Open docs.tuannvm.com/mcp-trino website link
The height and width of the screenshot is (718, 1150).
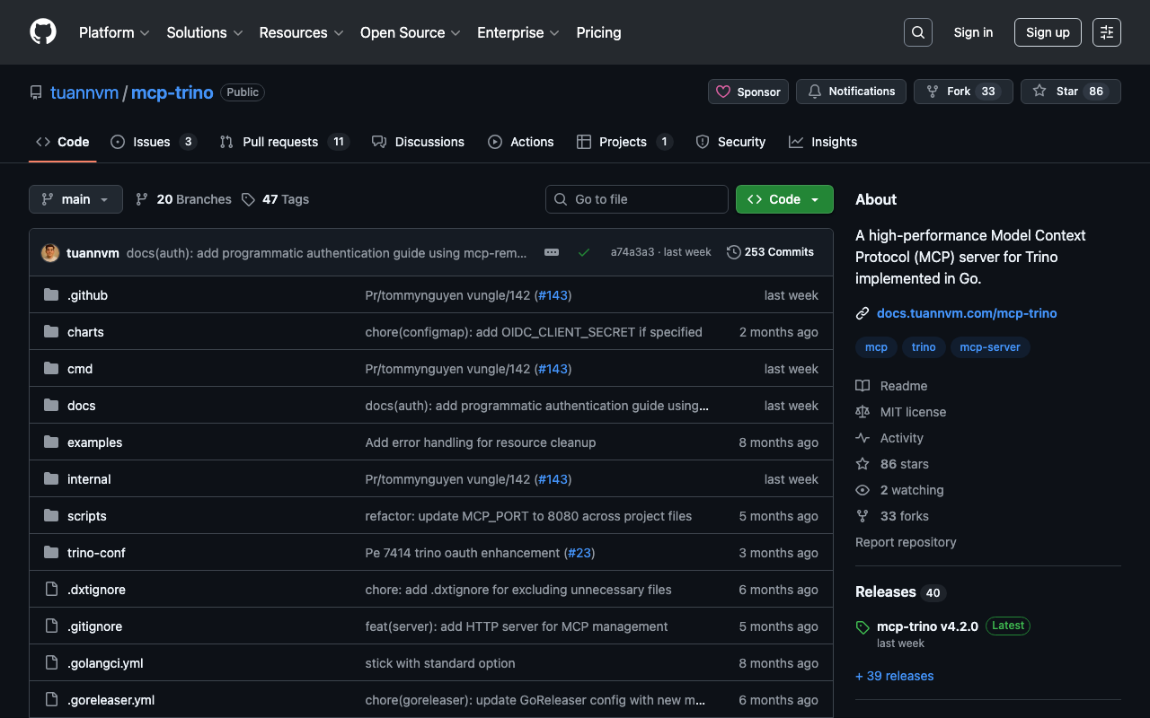[x=966, y=313]
